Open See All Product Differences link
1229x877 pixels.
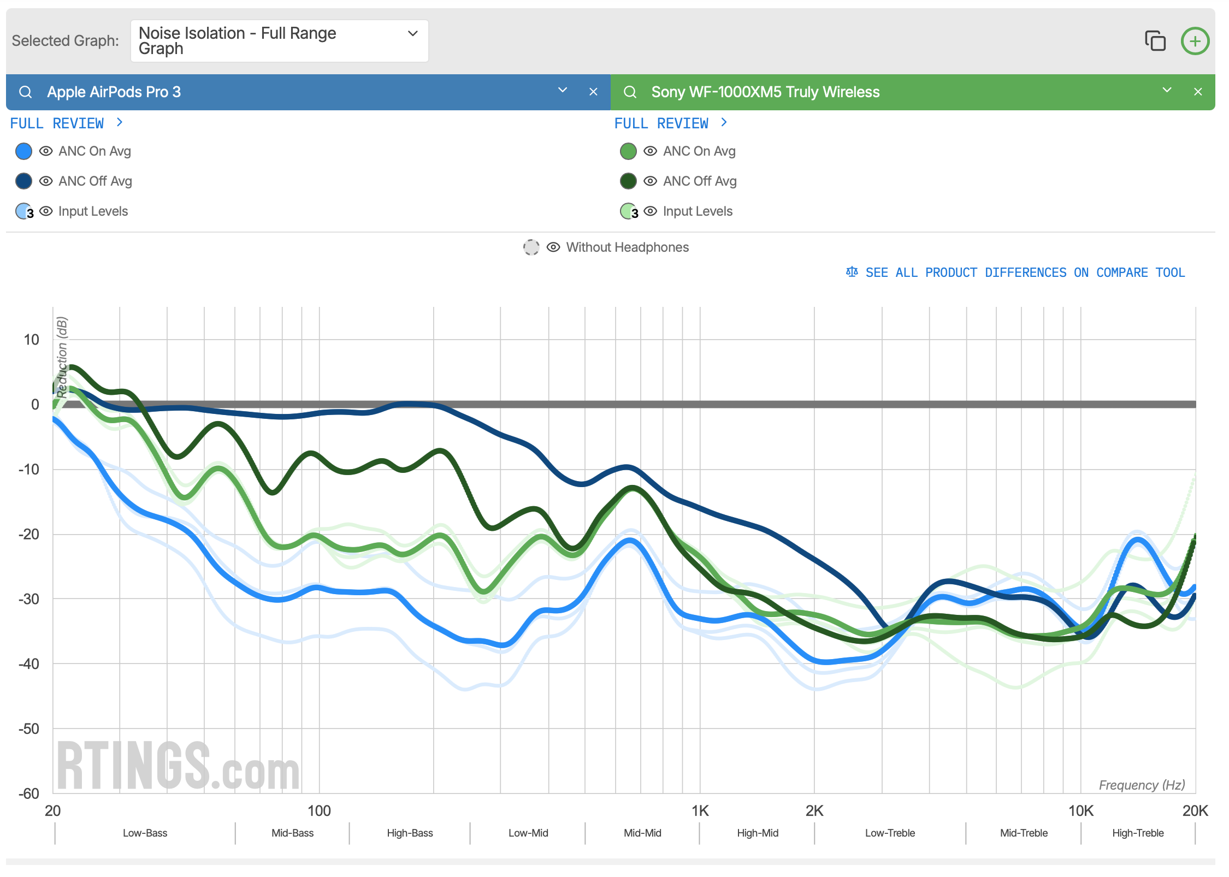1025,272
